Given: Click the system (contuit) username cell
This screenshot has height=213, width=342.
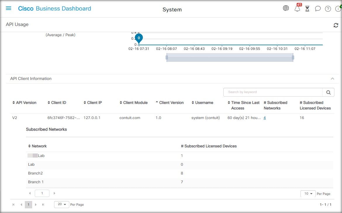Looking at the screenshot, I should [206, 118].
